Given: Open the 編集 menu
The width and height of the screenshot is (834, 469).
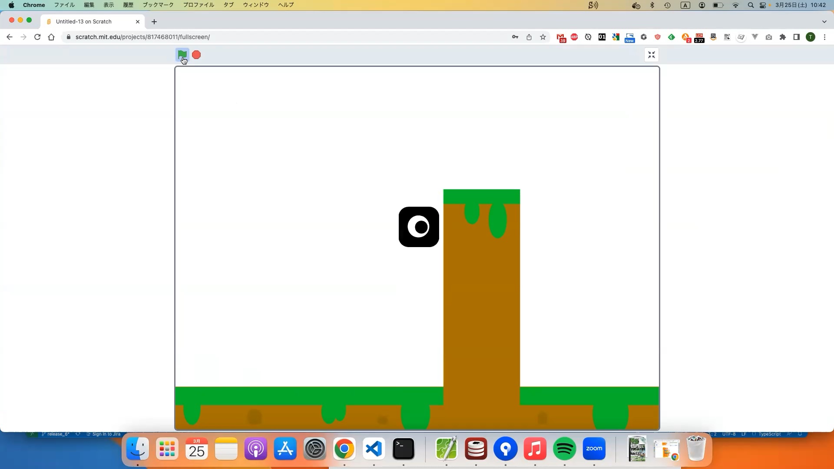Looking at the screenshot, I should pyautogui.click(x=89, y=5).
